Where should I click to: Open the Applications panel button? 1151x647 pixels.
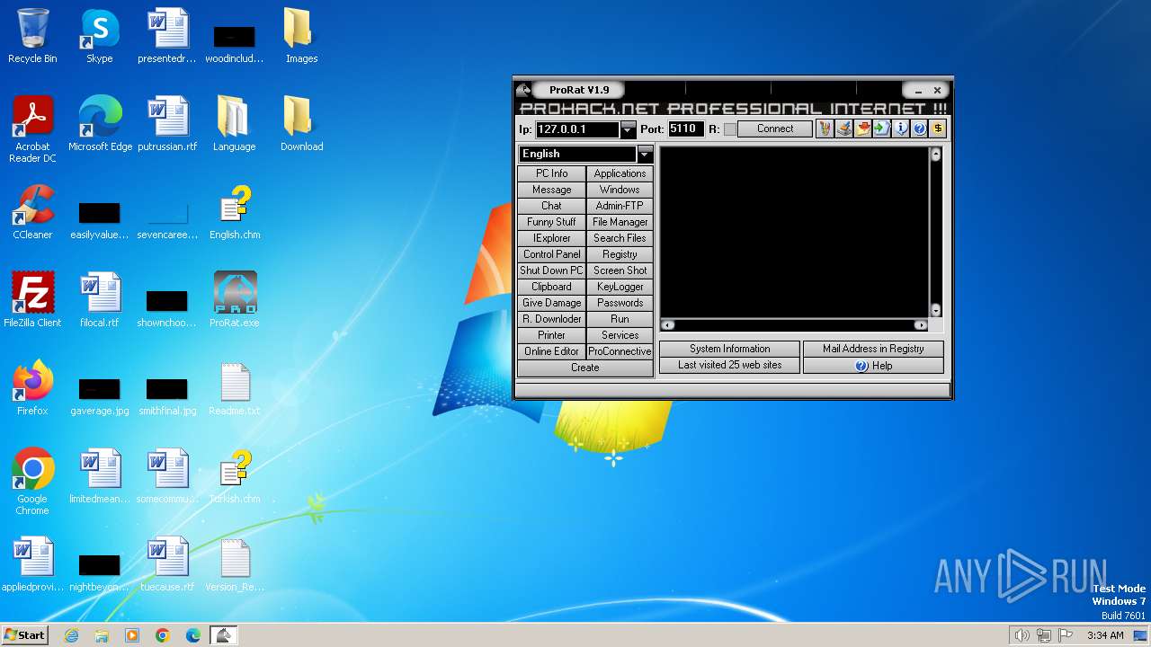click(620, 173)
